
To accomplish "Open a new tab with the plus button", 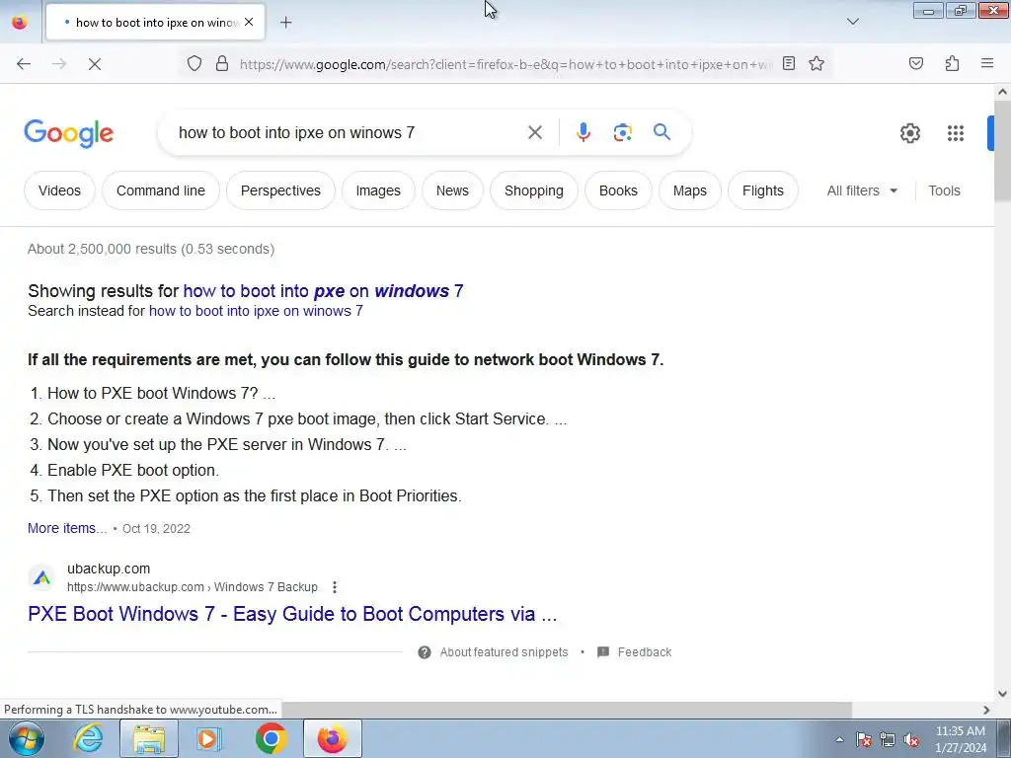I will point(285,23).
